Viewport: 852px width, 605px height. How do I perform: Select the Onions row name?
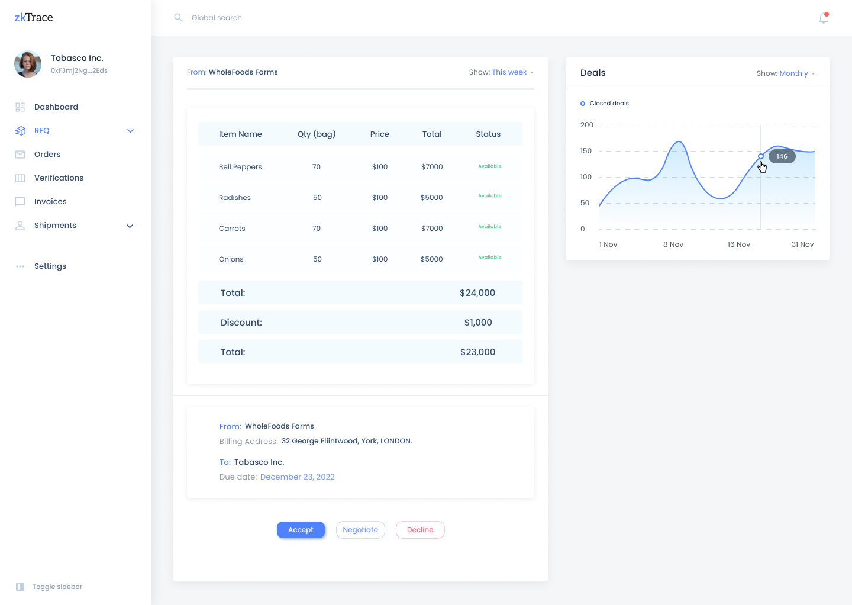(x=231, y=259)
